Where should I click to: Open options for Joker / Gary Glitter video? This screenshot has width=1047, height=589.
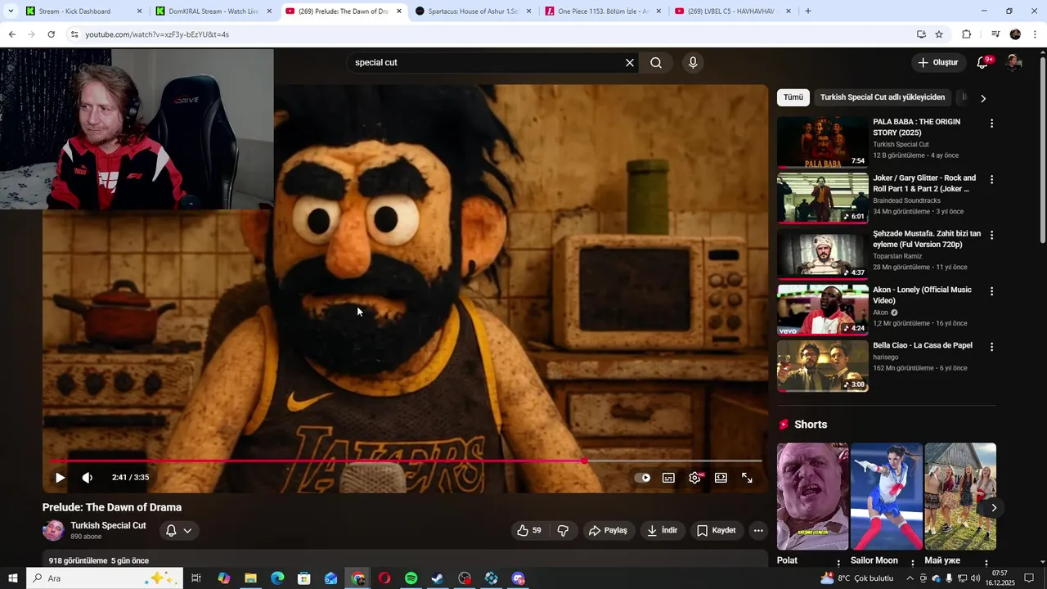991,179
